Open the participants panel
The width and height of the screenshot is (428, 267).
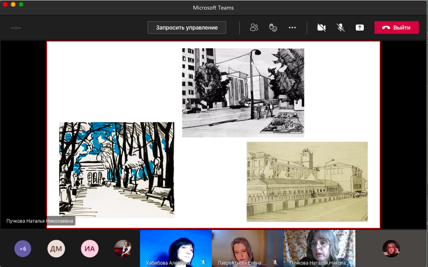(x=254, y=28)
